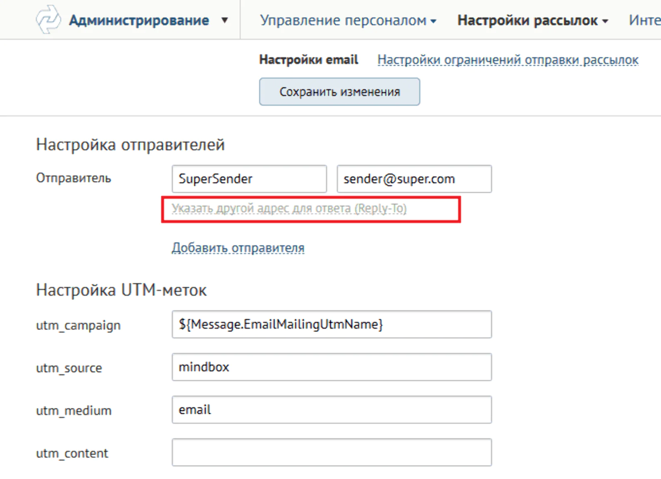The height and width of the screenshot is (479, 661).
Task: Click the Настройка отправителей heading
Action: [x=130, y=145]
